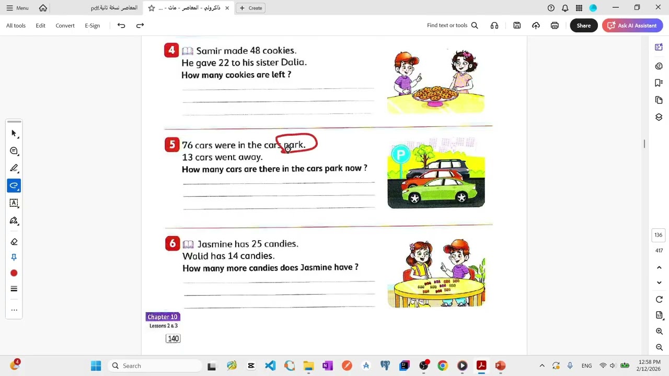Screen dimensions: 669x376
Task: Open the Windows Start button
Action: [x=96, y=366]
